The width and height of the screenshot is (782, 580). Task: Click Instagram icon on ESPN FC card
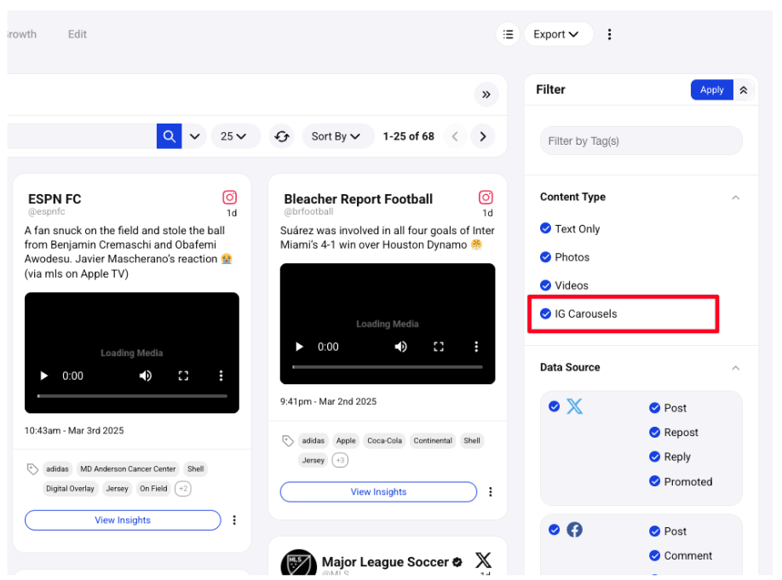pos(229,198)
